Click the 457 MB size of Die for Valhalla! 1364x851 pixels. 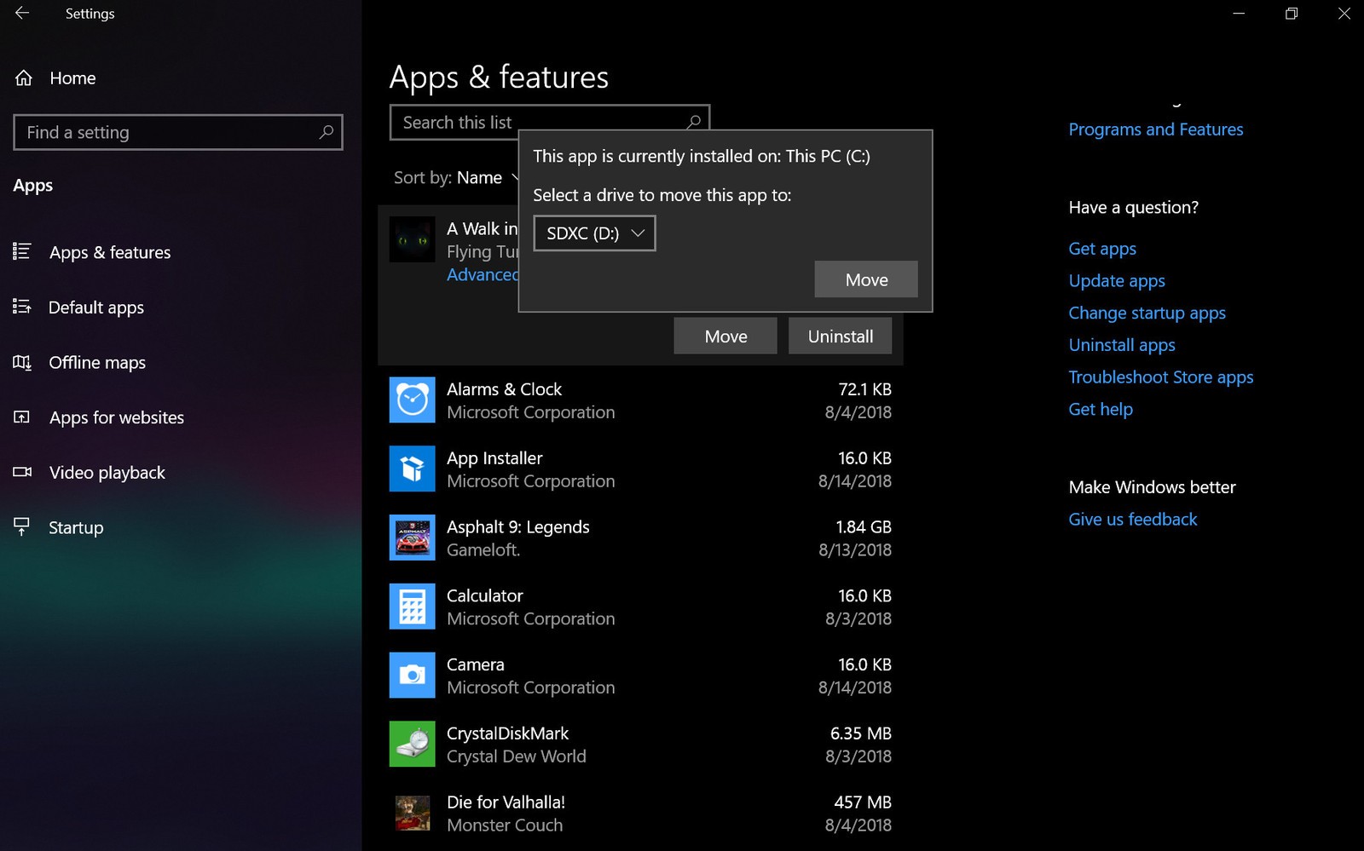pos(863,802)
